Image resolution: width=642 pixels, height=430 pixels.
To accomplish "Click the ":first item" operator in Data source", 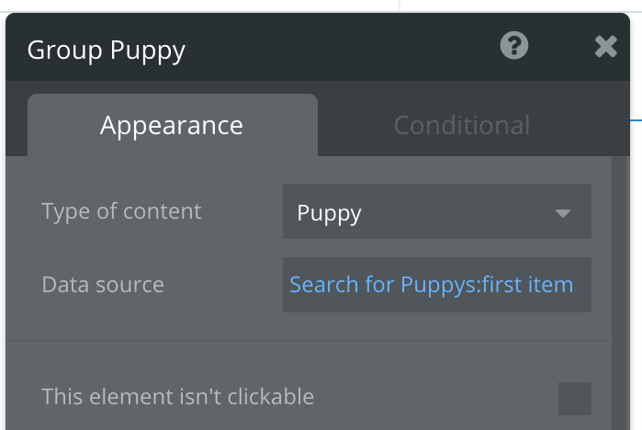I will point(534,285).
